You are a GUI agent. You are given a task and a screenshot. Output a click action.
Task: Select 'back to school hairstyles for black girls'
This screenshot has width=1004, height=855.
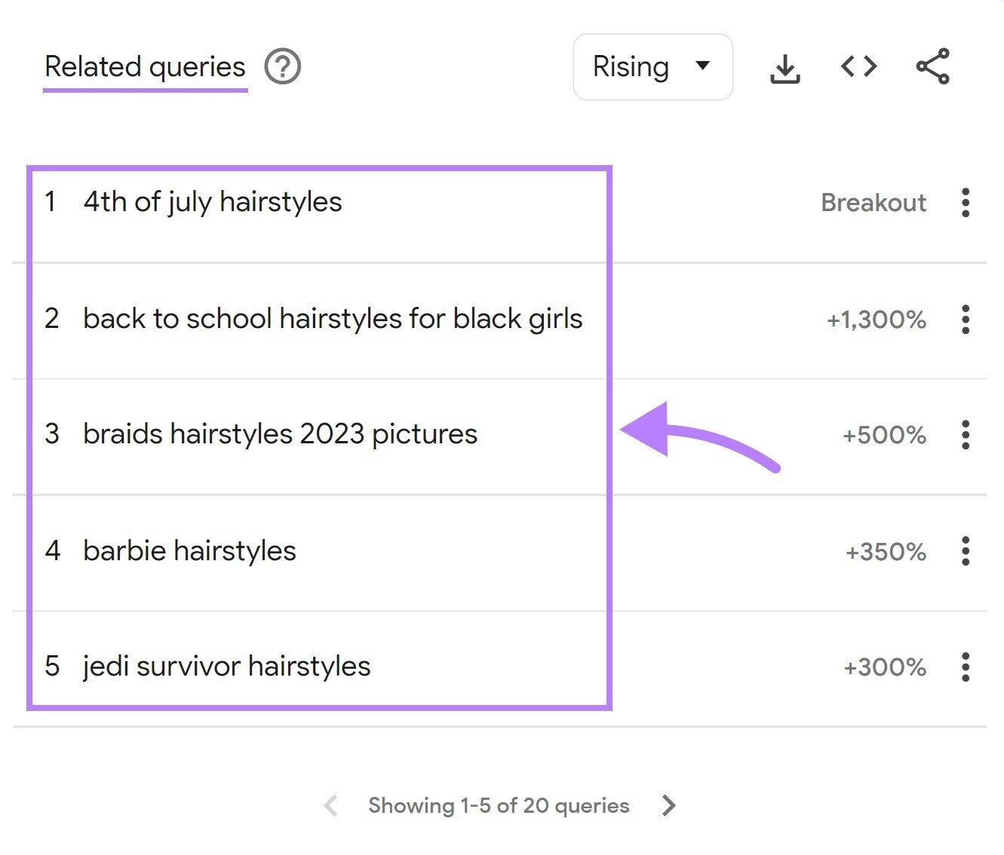click(x=333, y=318)
